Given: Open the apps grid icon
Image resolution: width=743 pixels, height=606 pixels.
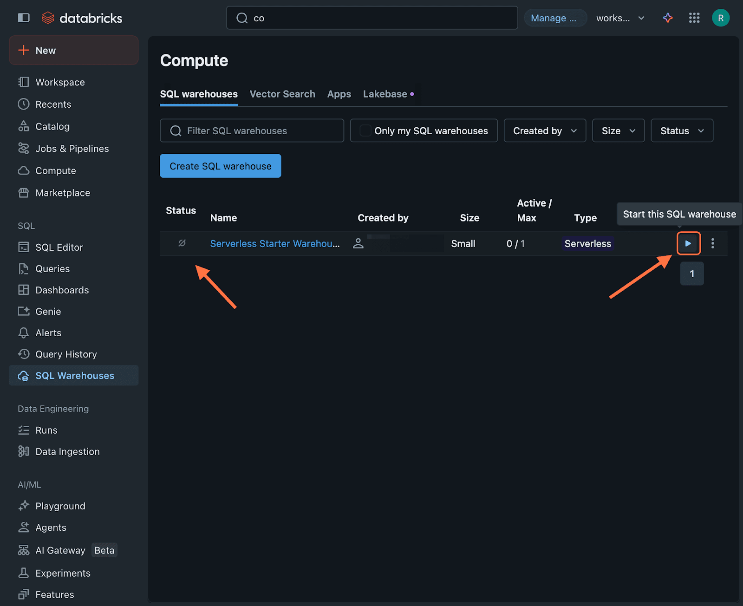Looking at the screenshot, I should tap(694, 18).
